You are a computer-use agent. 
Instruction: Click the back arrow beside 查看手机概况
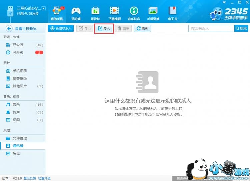[x=9, y=29]
